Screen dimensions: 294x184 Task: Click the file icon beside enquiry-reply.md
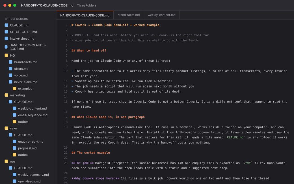click(x=14, y=142)
